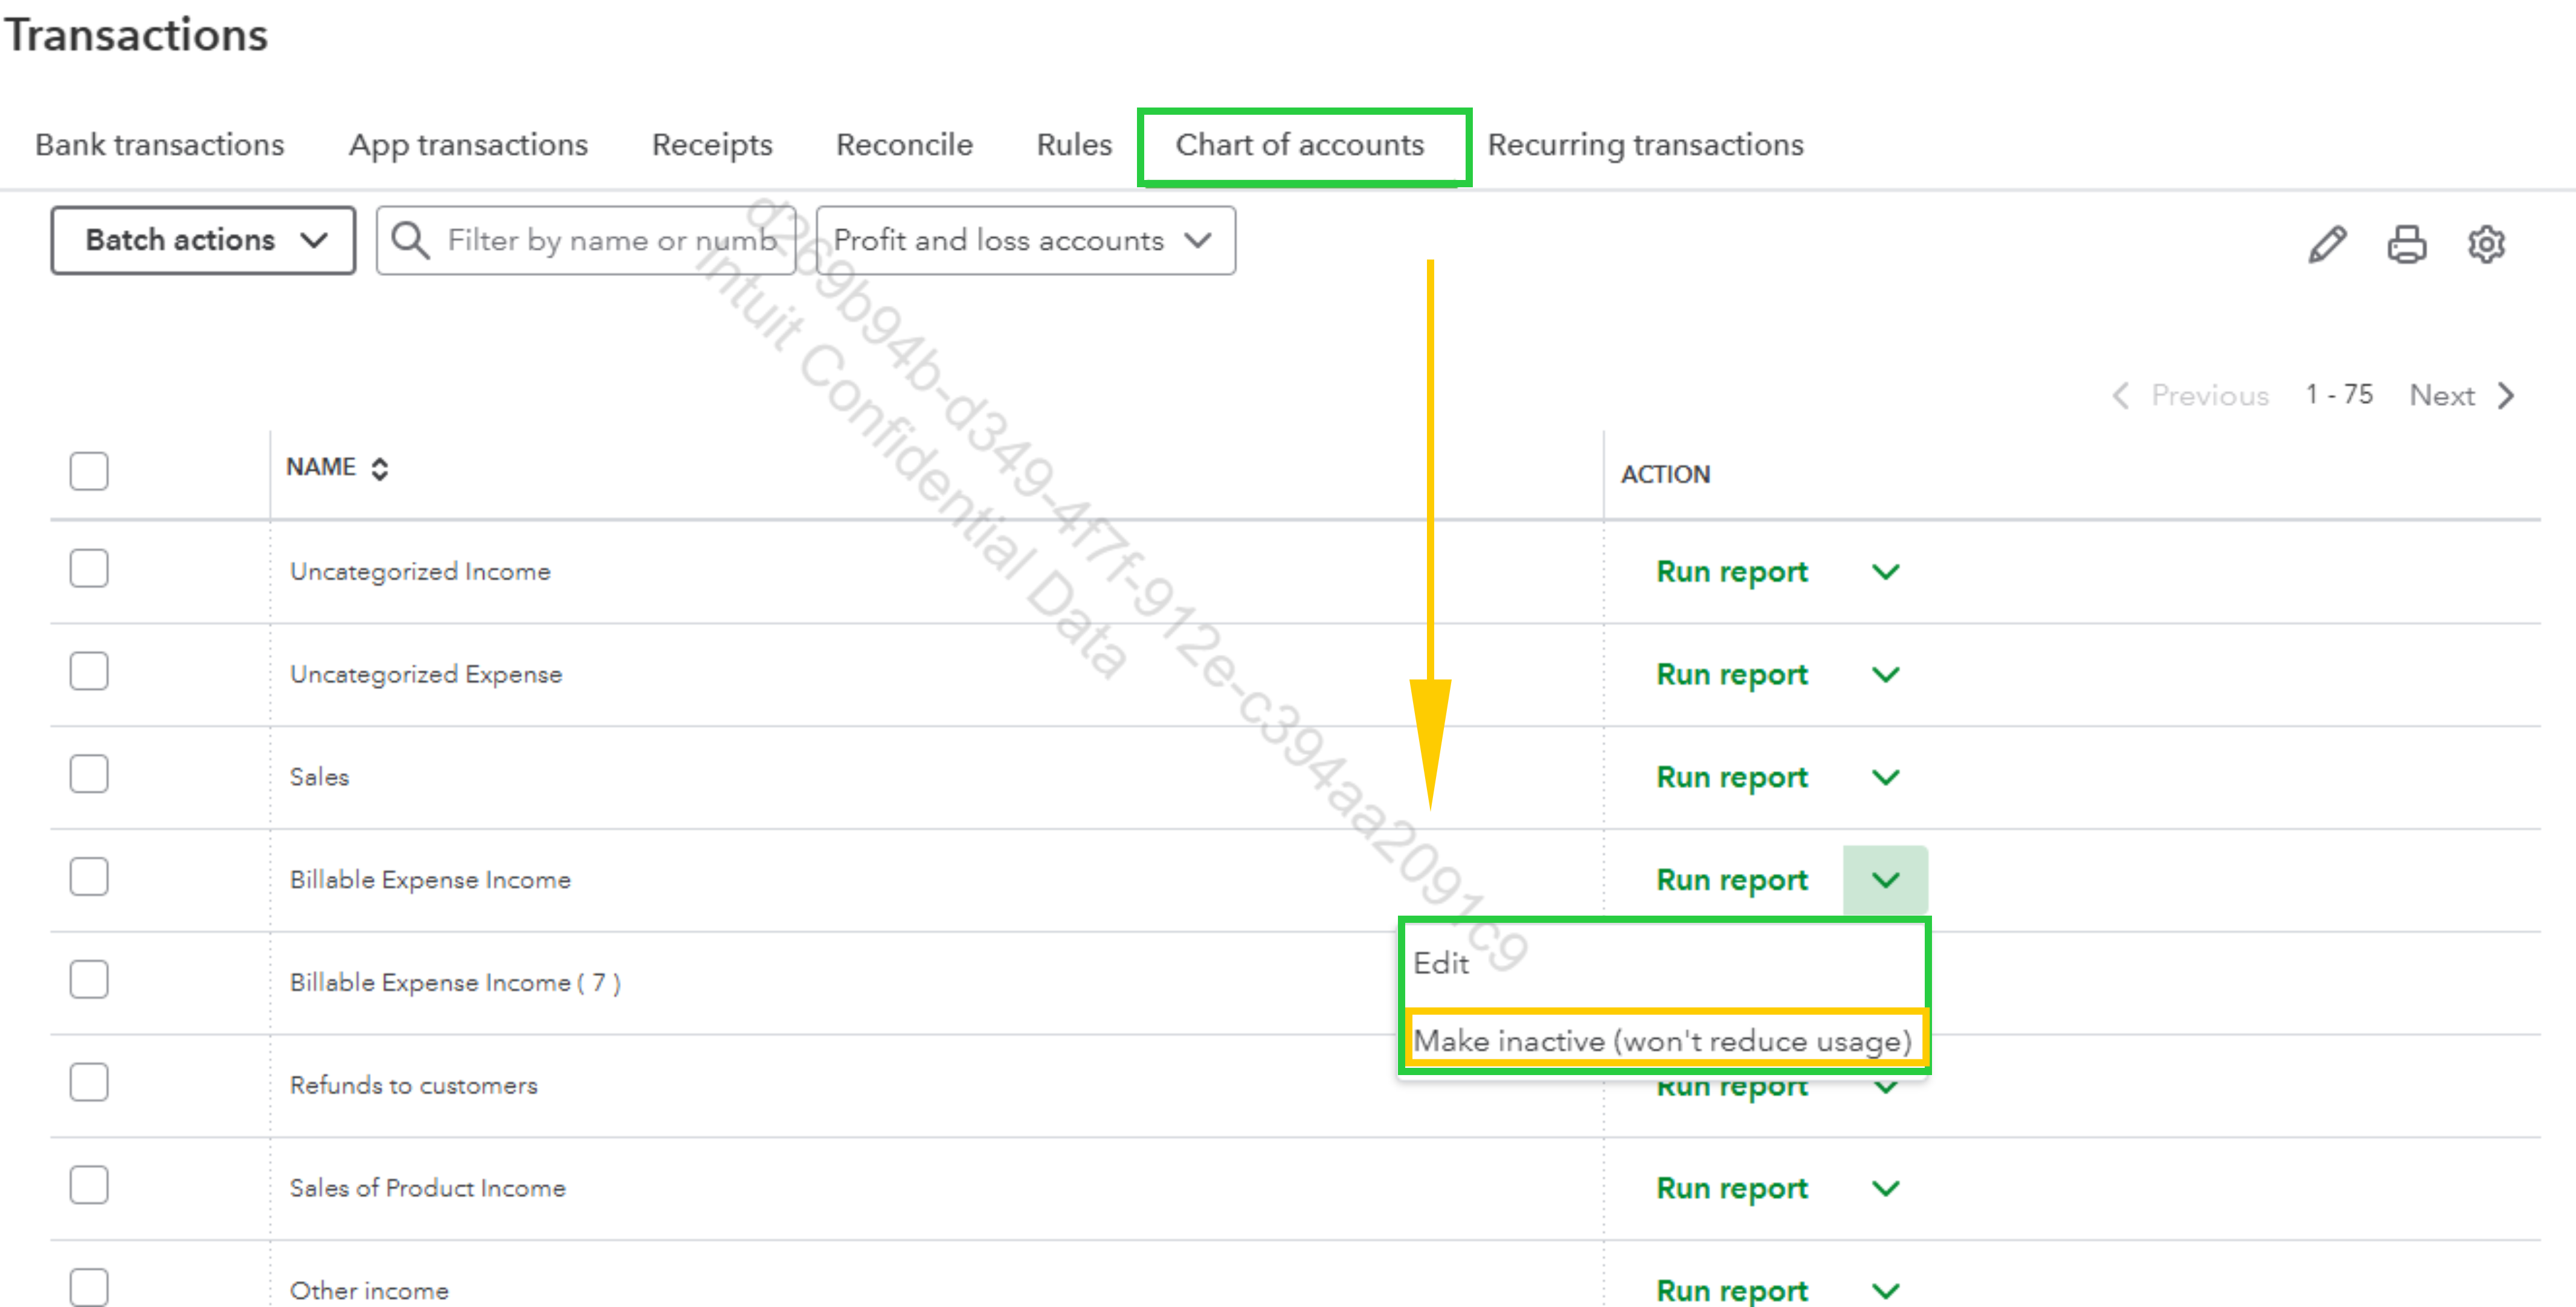Open Profit and loss accounts filter dropdown
The height and width of the screenshot is (1307, 2576).
pos(1025,240)
